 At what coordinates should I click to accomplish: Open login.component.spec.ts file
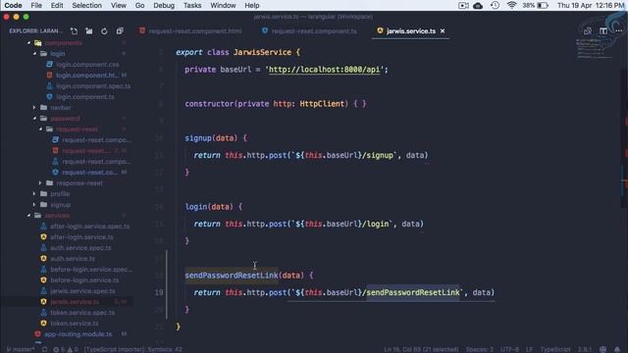coord(93,86)
